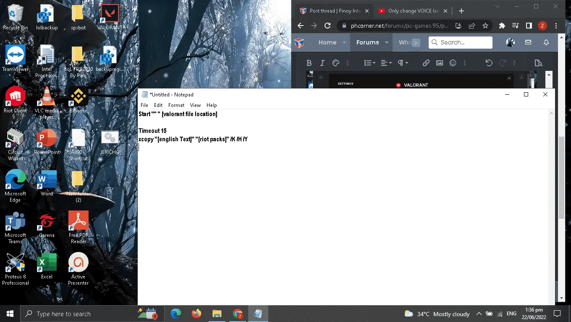Open the list dropdown in editor

click(369, 63)
